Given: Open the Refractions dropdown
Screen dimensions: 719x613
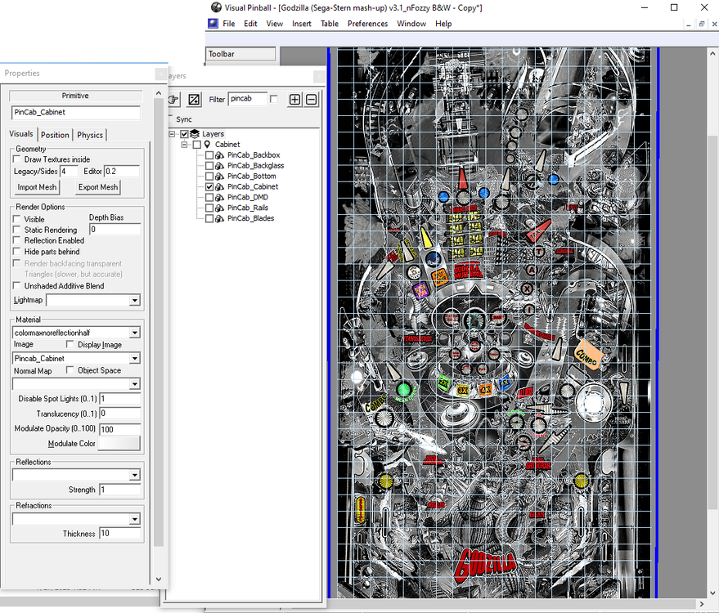Looking at the screenshot, I should point(134,519).
